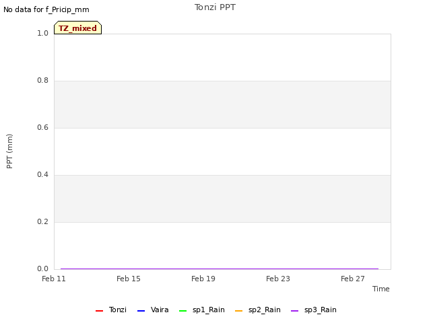Click the 0.8 y-axis tick label

coord(42,80)
